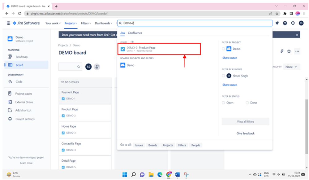Viewport: 309px width, 180px height.
Task: Click the Atlassian app switcher grid icon
Action: point(8,23)
